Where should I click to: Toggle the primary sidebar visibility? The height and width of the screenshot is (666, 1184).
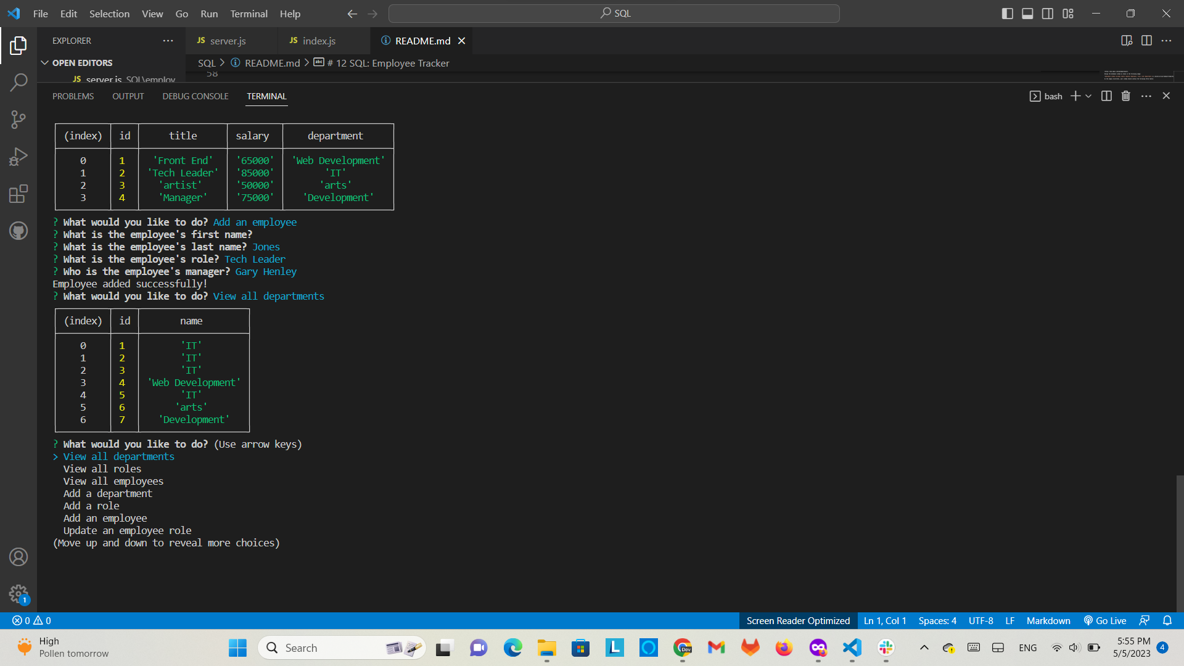(1008, 13)
